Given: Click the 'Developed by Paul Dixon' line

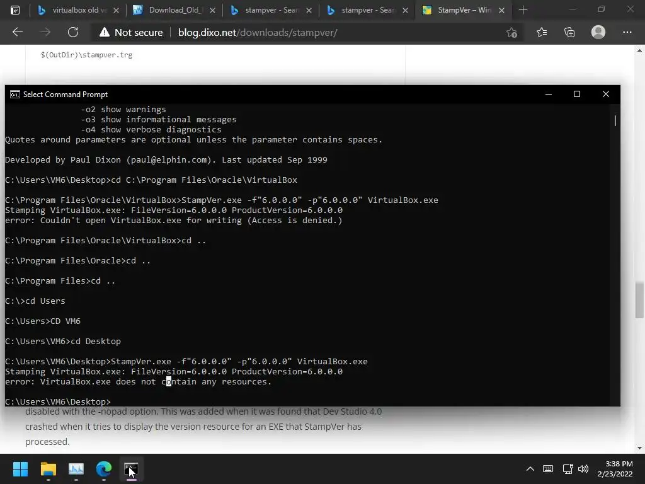Looking at the screenshot, I should pyautogui.click(x=166, y=159).
